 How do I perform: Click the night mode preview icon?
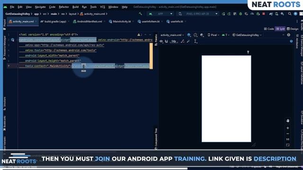(202, 35)
